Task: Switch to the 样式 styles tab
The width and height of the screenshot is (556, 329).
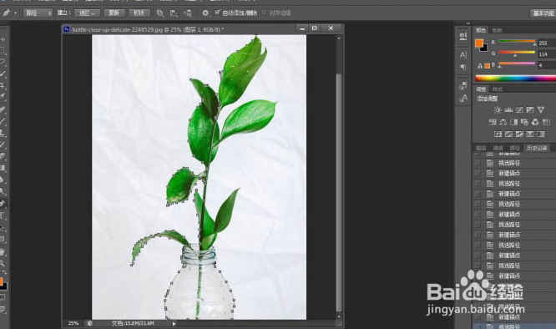Action: (x=498, y=89)
